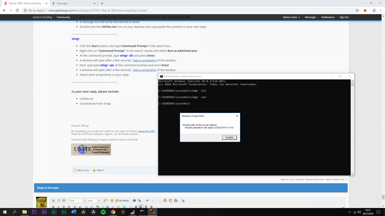Toggle Strikethrough formatting in reply editor
The width and height of the screenshot is (385, 216).
pyautogui.click(x=69, y=207)
